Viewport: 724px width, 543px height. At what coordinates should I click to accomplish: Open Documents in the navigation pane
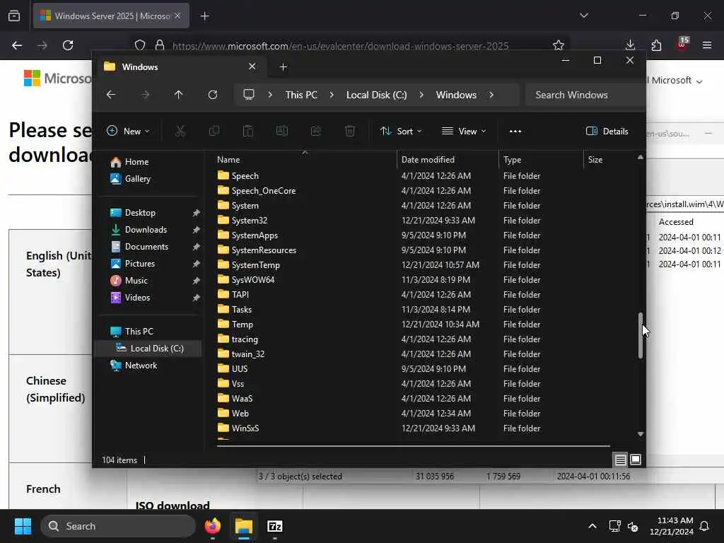click(146, 247)
